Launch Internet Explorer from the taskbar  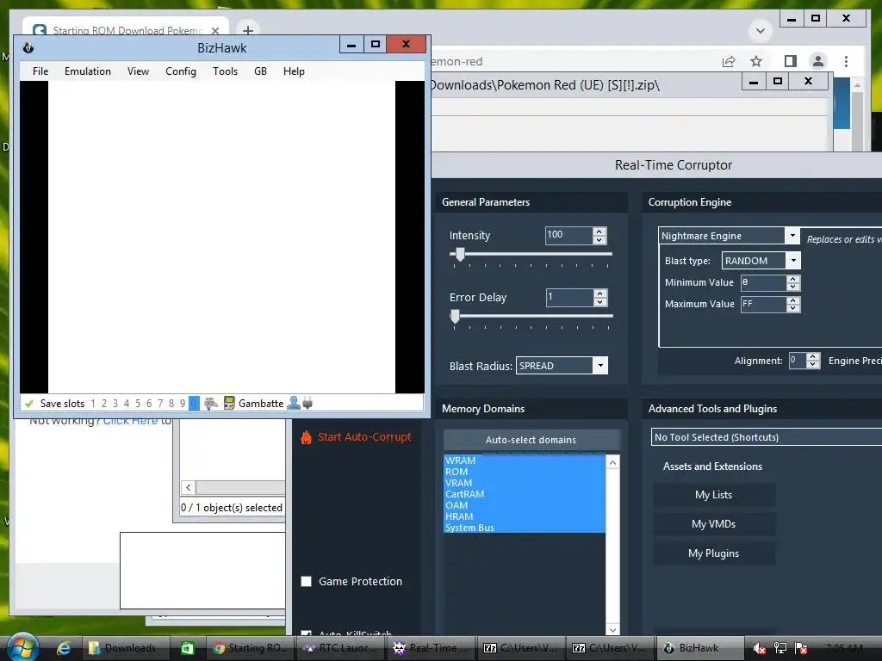pyautogui.click(x=64, y=648)
